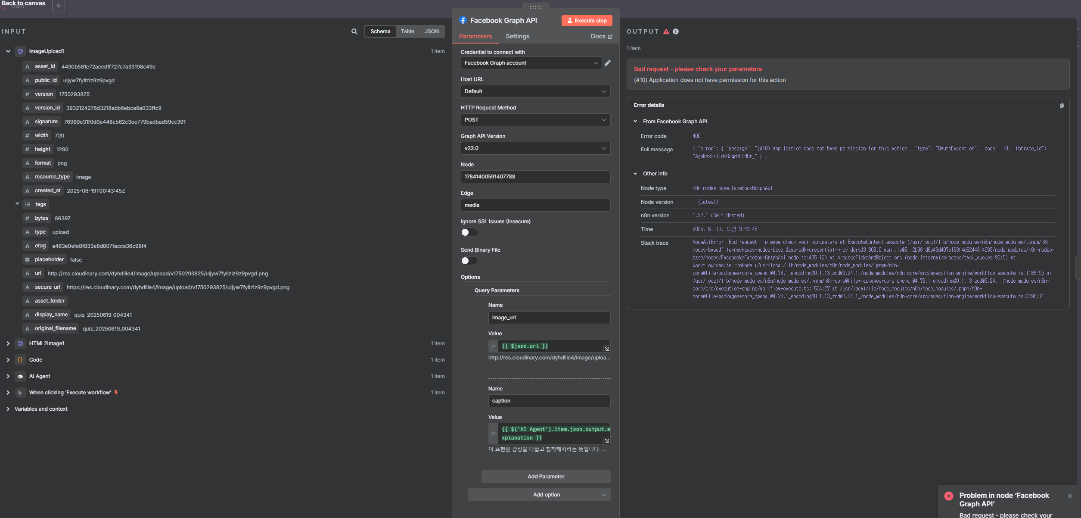This screenshot has width=1081, height=518.
Task: Click the edit credential pencil icon
Action: pyautogui.click(x=607, y=63)
